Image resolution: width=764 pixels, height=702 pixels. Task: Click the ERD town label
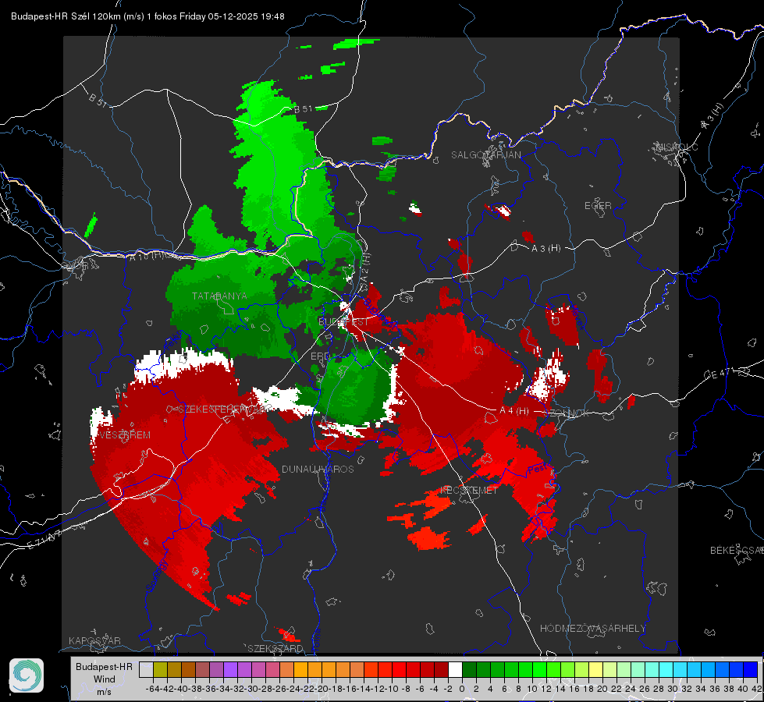(320, 356)
